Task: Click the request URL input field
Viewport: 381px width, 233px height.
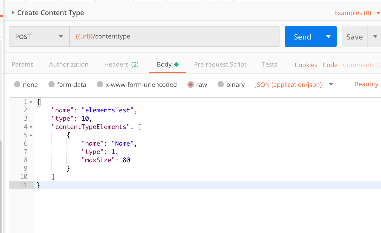Action: pyautogui.click(x=174, y=36)
